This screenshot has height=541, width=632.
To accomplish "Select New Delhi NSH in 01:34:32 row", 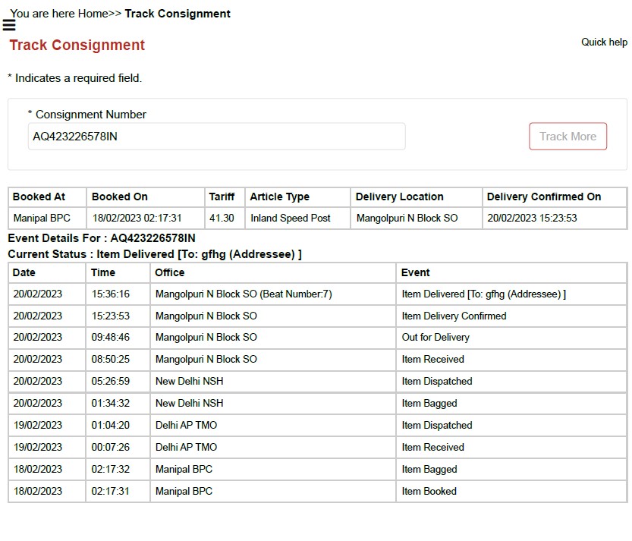I will pyautogui.click(x=190, y=403).
